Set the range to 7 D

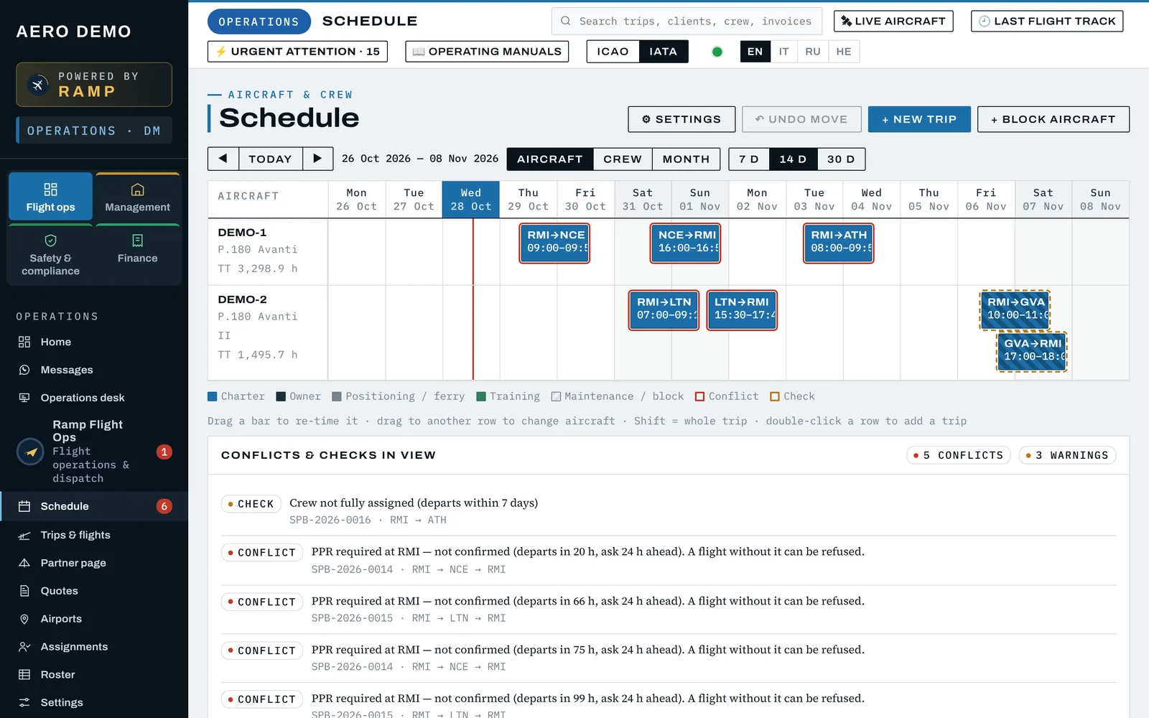(749, 159)
